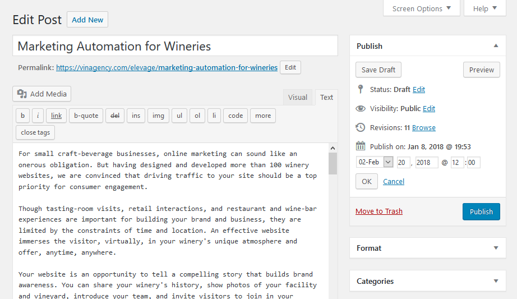
Task: Collapse the Publish panel
Action: (x=496, y=46)
